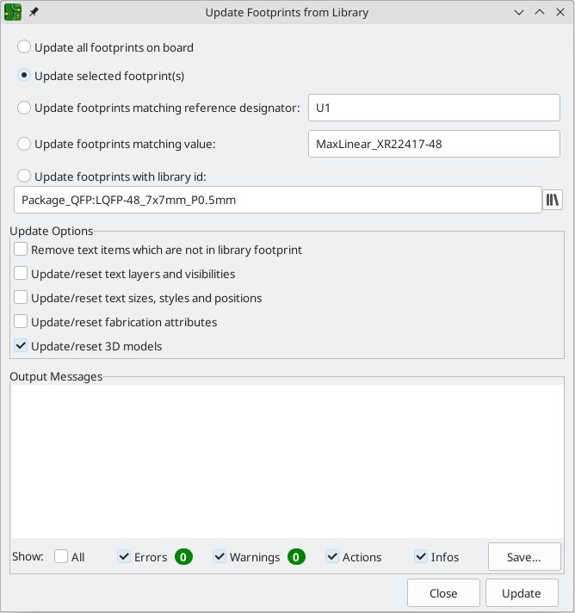The width and height of the screenshot is (575, 613).
Task: Enable Remove text items not in library footprint
Action: click(x=21, y=250)
